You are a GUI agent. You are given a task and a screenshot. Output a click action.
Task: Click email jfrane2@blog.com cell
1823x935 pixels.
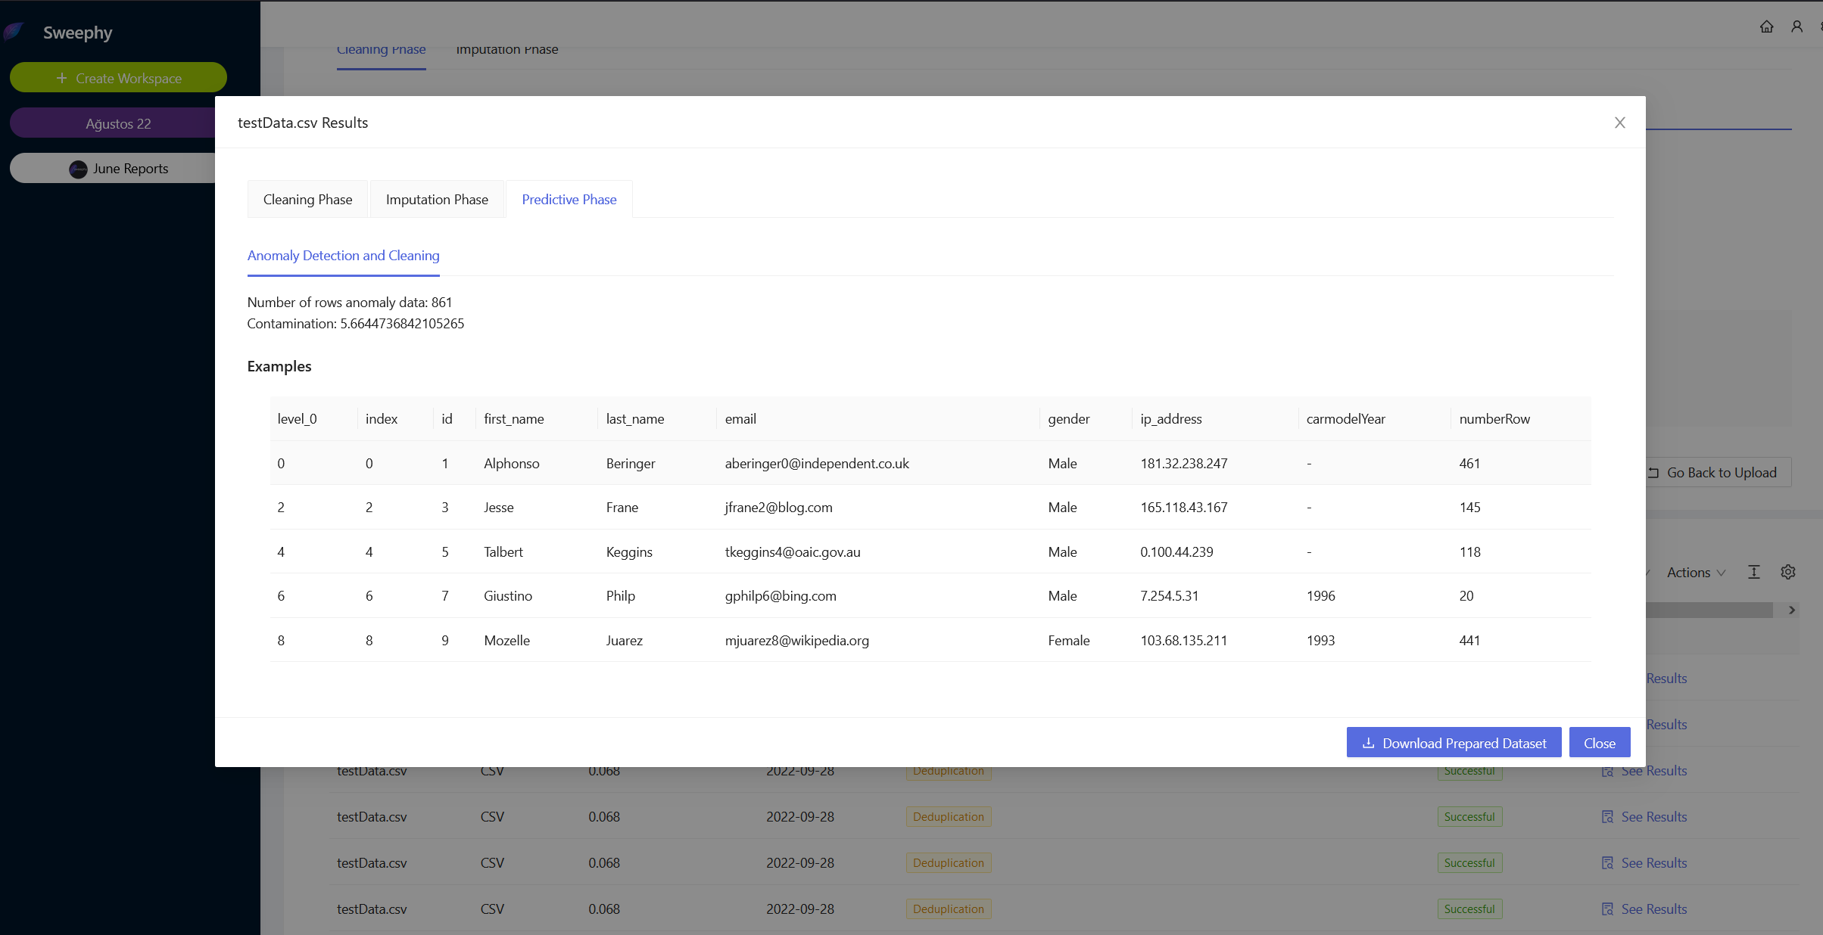point(878,507)
